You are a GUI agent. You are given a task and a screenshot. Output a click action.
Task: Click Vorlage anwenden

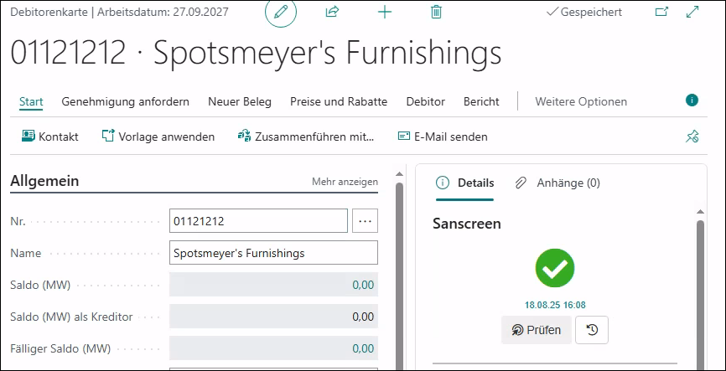point(158,137)
